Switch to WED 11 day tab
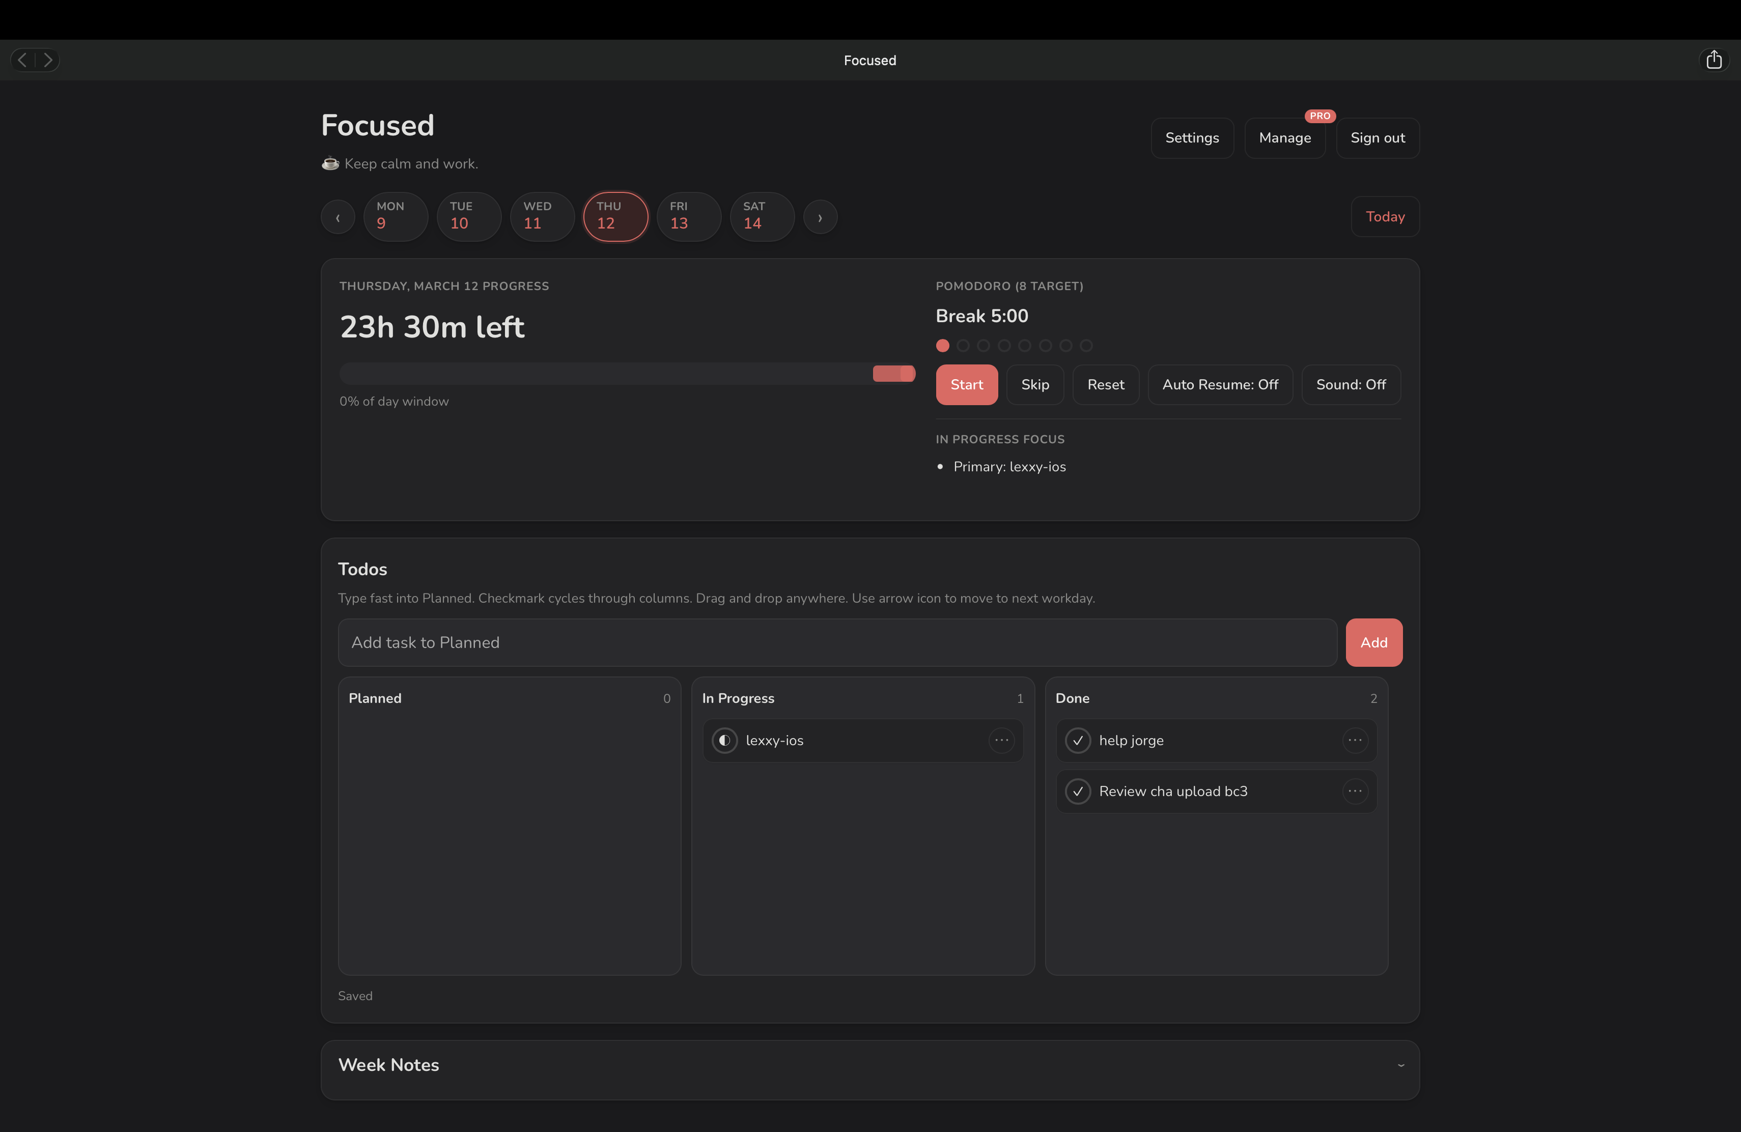This screenshot has width=1741, height=1132. [542, 216]
